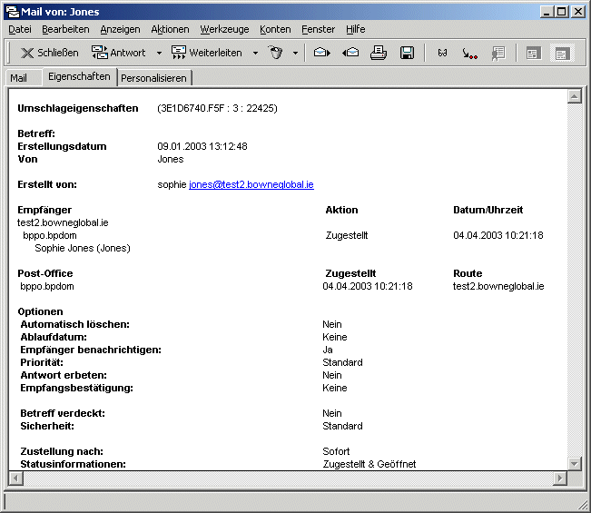Go to the previous mail item icon

coord(350,53)
